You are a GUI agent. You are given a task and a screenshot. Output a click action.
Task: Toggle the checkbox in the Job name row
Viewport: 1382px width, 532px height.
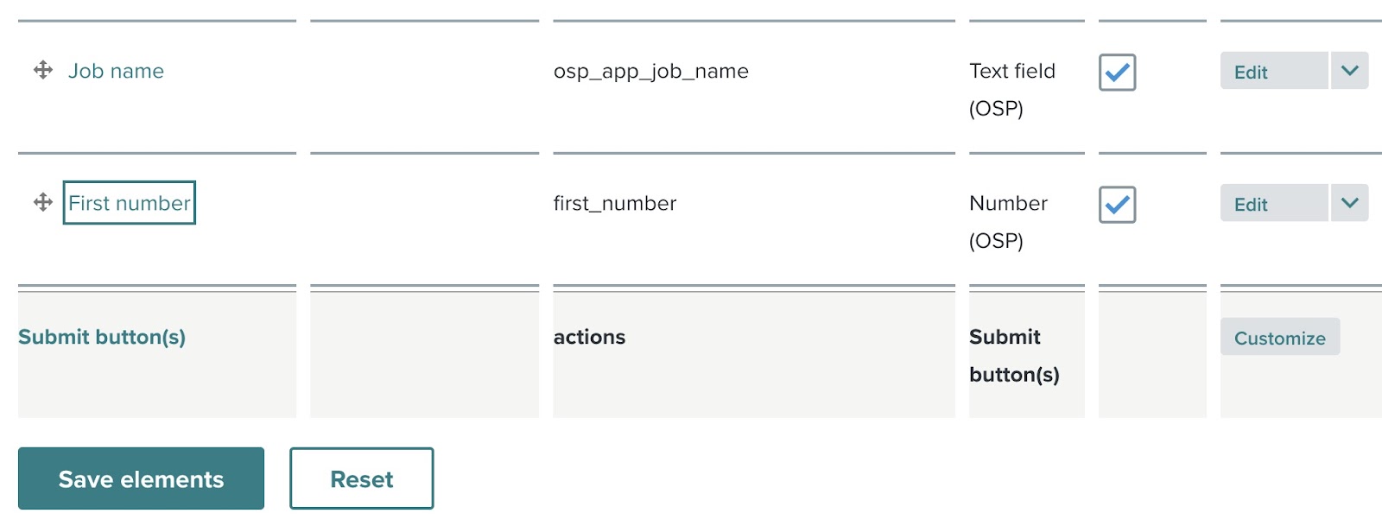coord(1117,73)
